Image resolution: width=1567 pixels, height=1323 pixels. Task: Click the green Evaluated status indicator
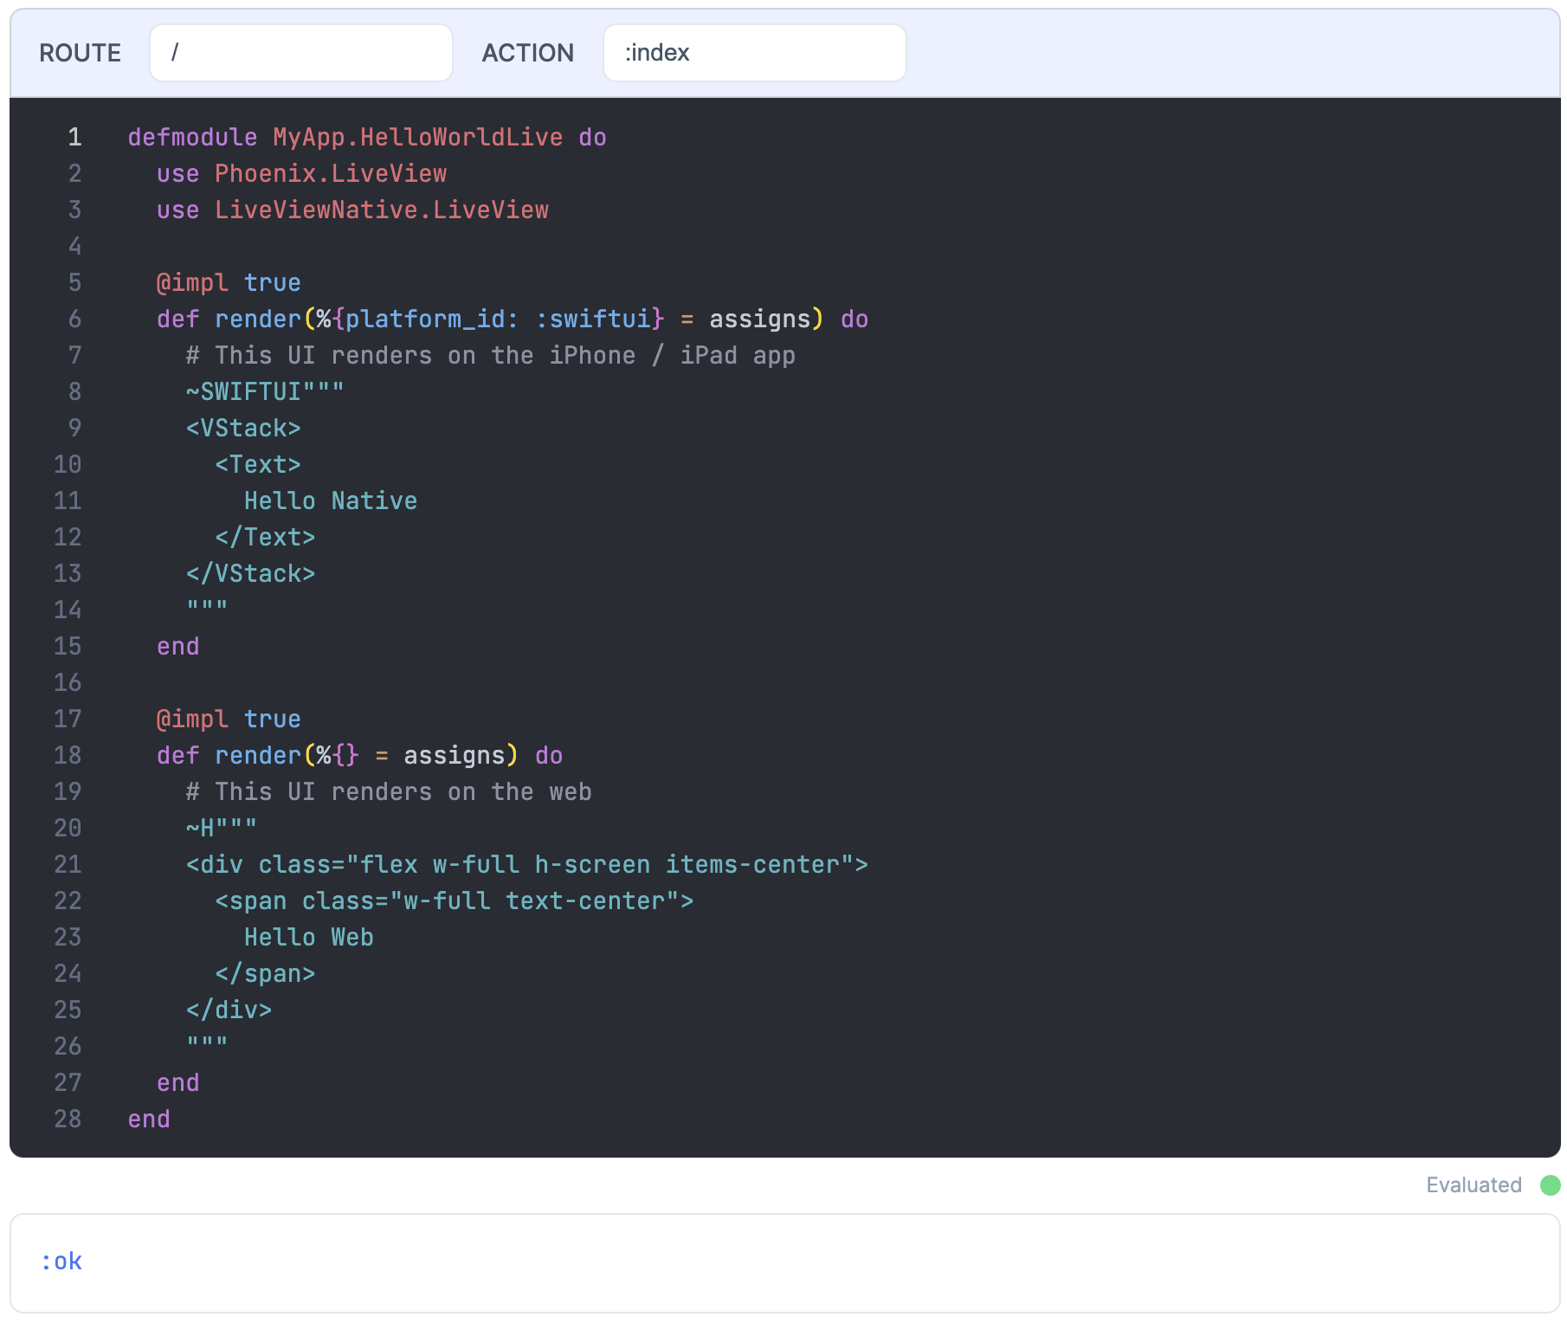[x=1550, y=1184]
